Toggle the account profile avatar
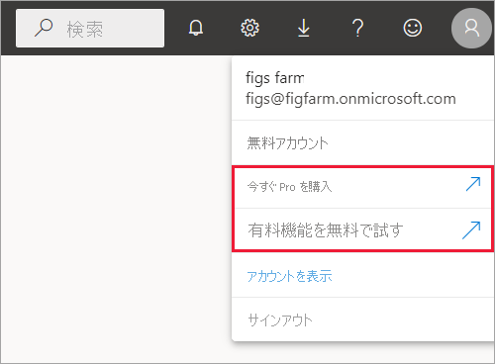 click(x=471, y=28)
